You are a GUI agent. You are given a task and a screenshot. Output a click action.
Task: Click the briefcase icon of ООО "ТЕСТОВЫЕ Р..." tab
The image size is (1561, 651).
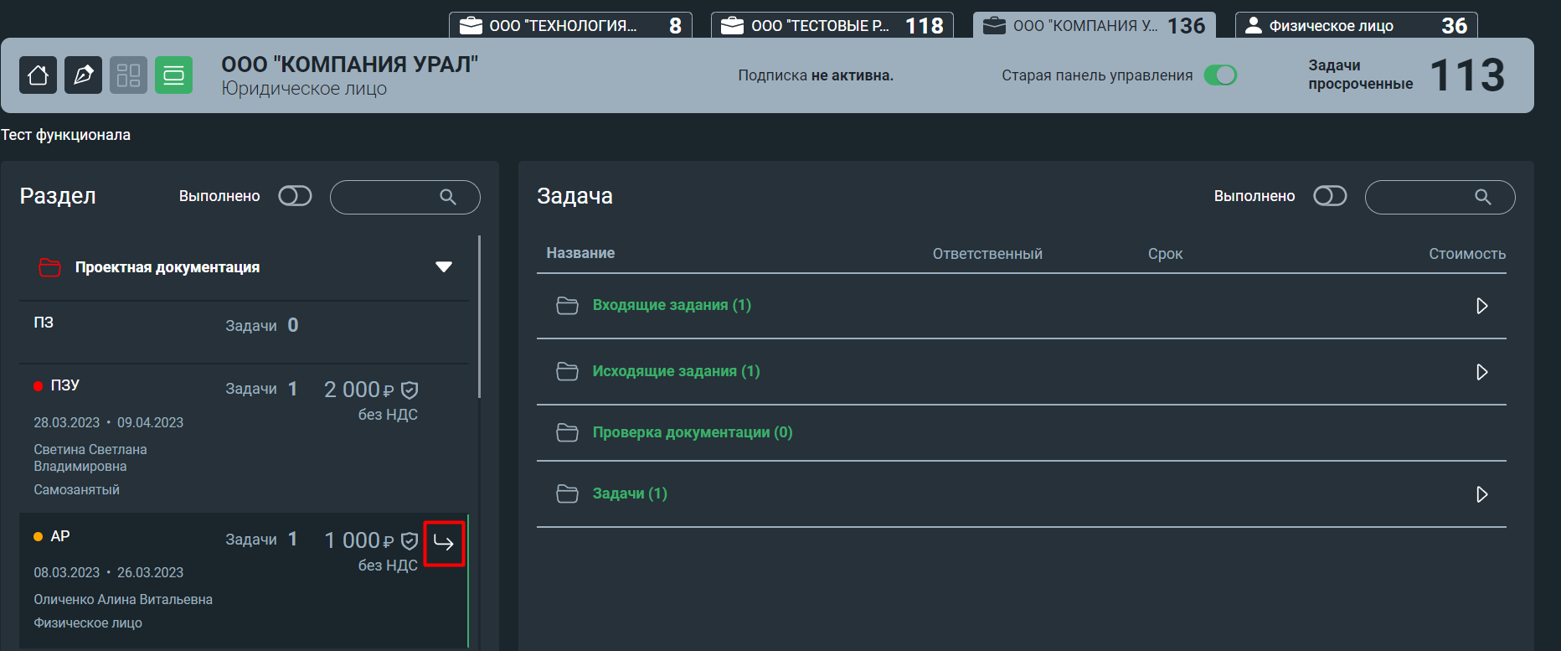coord(733,26)
